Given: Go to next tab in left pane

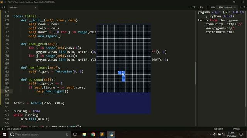Looking at the screenshot, I should click(x=5, y=7).
